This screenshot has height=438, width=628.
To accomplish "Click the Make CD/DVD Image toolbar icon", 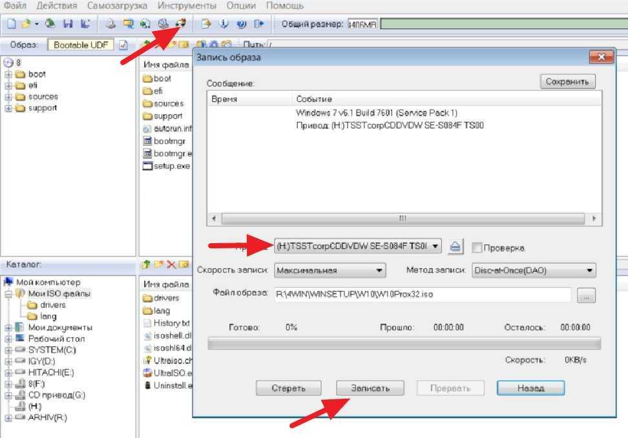I will point(110,24).
